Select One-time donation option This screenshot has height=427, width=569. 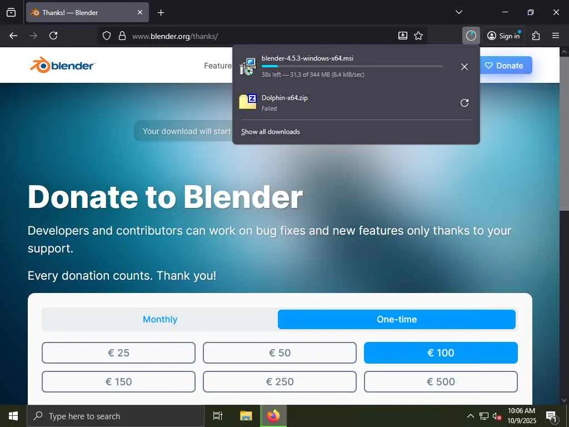coord(397,319)
